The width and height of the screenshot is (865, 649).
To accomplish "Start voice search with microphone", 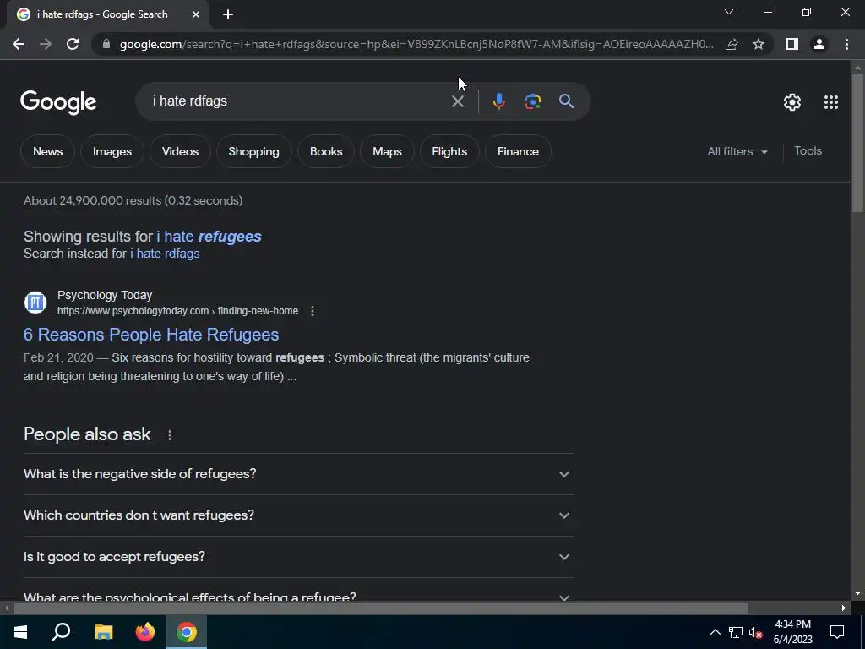I will pyautogui.click(x=498, y=101).
